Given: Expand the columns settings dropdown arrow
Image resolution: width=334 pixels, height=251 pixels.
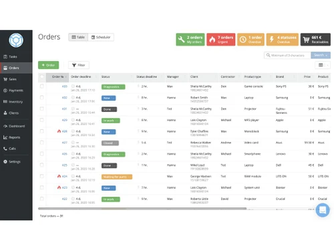Looking at the screenshot, I should [x=327, y=65].
